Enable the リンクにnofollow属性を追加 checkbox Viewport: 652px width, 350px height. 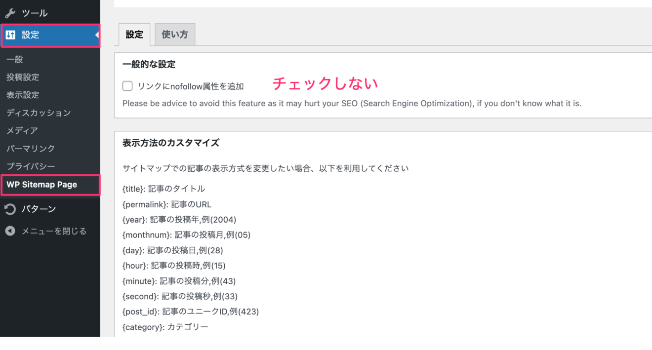[x=127, y=85]
